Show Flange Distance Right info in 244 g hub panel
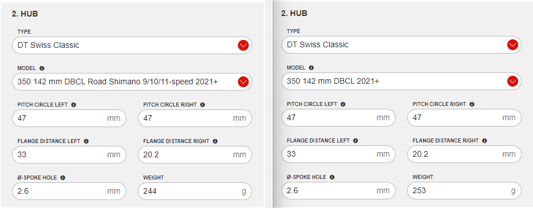The image size is (533, 208). click(x=215, y=141)
